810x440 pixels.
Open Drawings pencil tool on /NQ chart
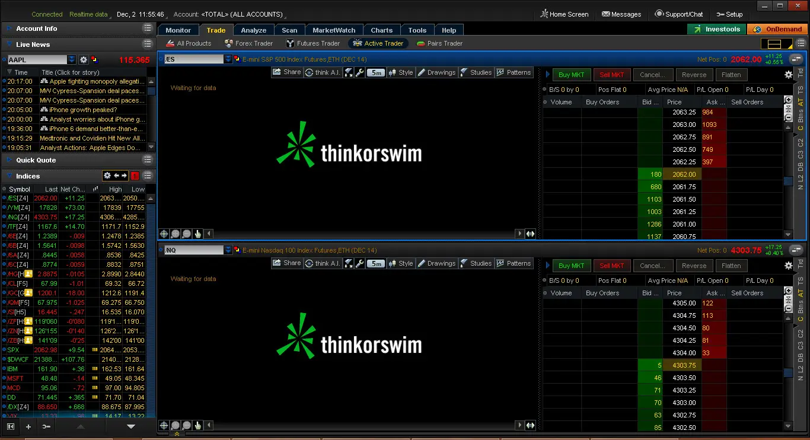coord(436,263)
